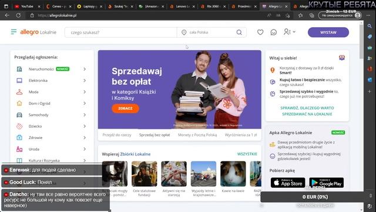This screenshot has width=376, height=212.
Task: Click the Nieruchomości category icon
Action: (x=19, y=69)
